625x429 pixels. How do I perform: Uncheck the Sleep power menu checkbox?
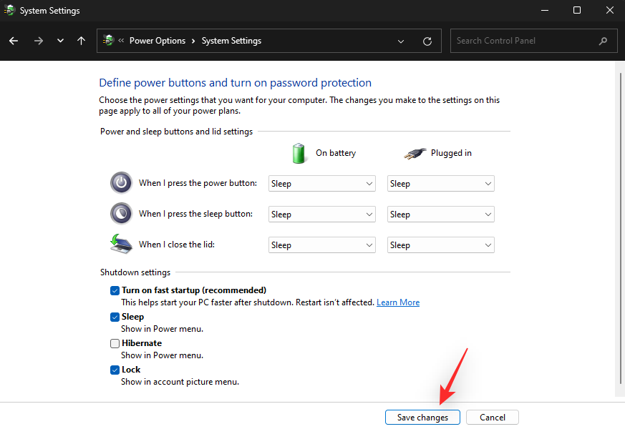(x=115, y=317)
